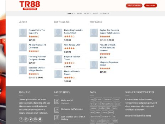This screenshot has height=124, width=165.
Task: Open Beyond Top NLY Trend product
Action: point(72,58)
